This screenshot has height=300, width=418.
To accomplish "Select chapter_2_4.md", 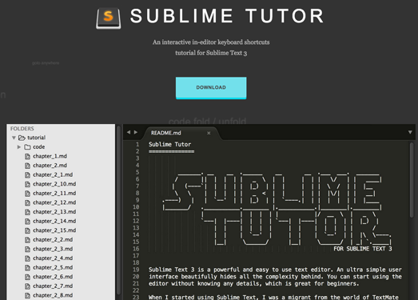I will [x=53, y=258].
